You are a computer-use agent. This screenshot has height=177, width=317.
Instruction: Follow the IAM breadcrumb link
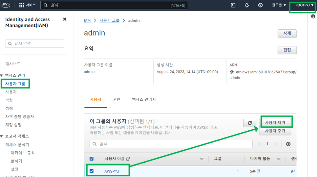[87, 21]
